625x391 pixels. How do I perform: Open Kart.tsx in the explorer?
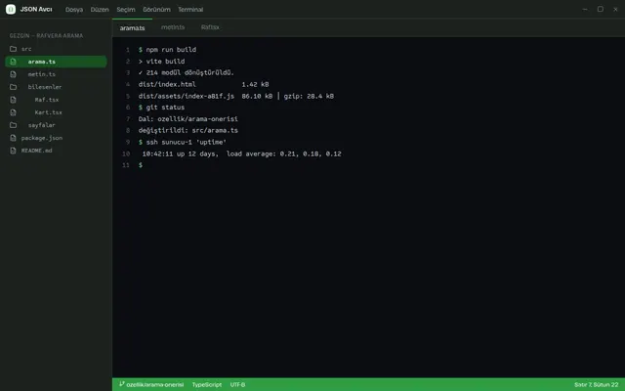click(x=56, y=112)
